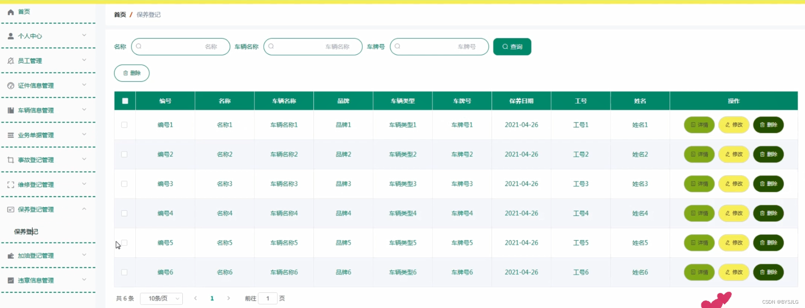This screenshot has height=308, width=805.
Task: Expand the 维修登记管理 chevron
Action: click(x=84, y=184)
